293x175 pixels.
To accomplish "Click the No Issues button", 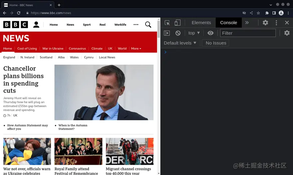I will coord(216,43).
